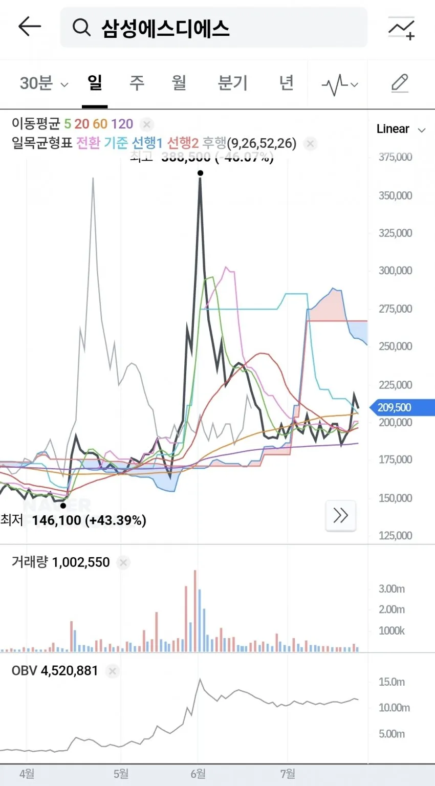The width and height of the screenshot is (435, 786).
Task: Click the 20-day moving average label
Action: (x=82, y=124)
